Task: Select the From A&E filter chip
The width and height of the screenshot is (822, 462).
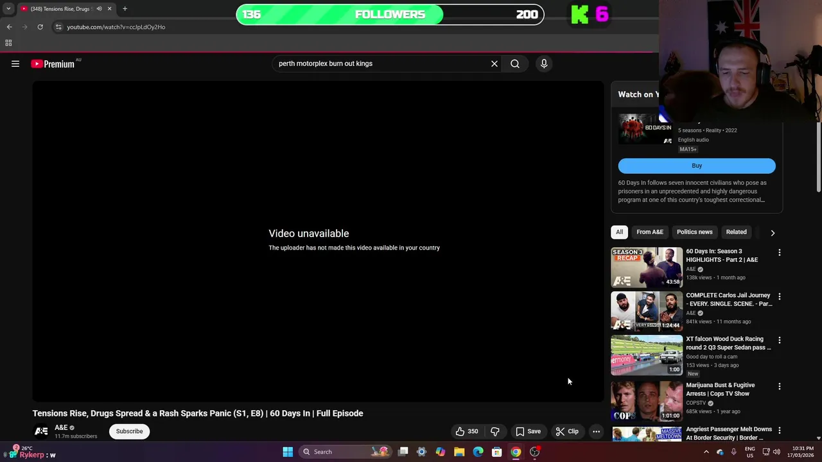Action: [650, 232]
